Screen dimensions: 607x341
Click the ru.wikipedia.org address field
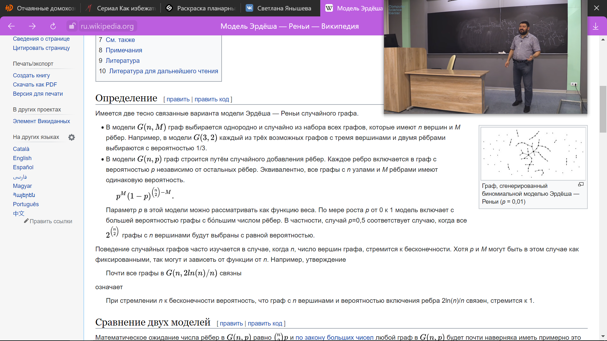pyautogui.click(x=107, y=26)
